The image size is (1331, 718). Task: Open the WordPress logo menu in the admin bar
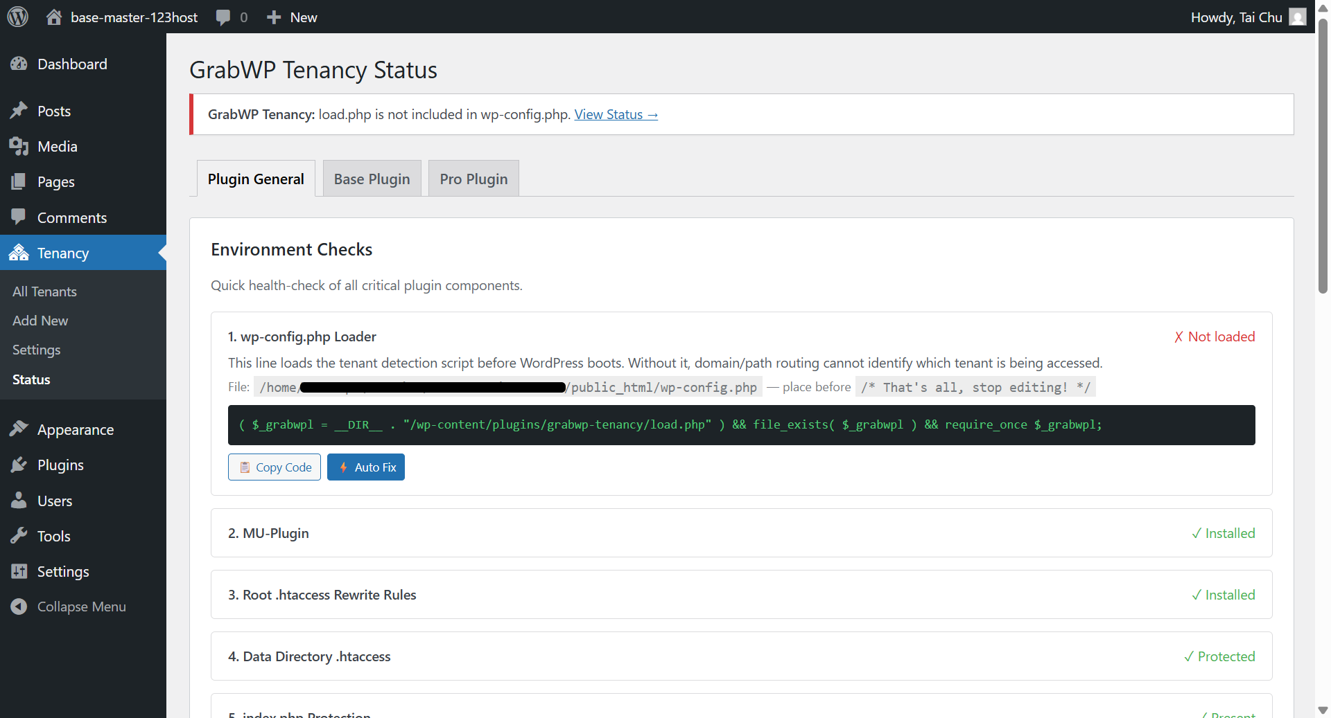click(17, 17)
